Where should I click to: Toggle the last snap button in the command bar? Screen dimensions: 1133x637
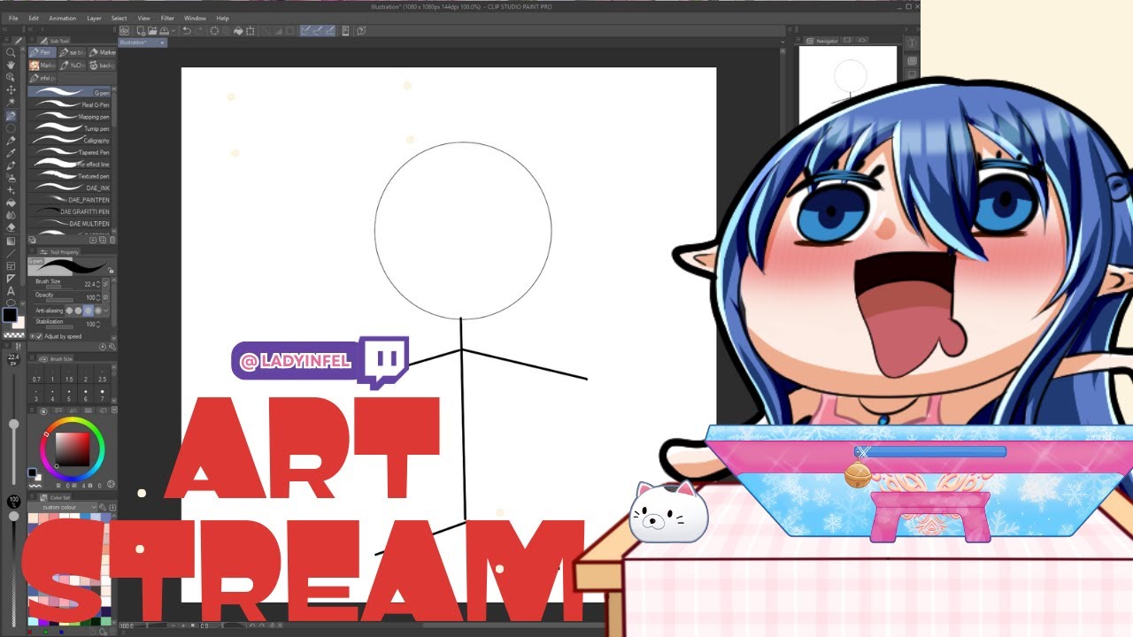[330, 31]
